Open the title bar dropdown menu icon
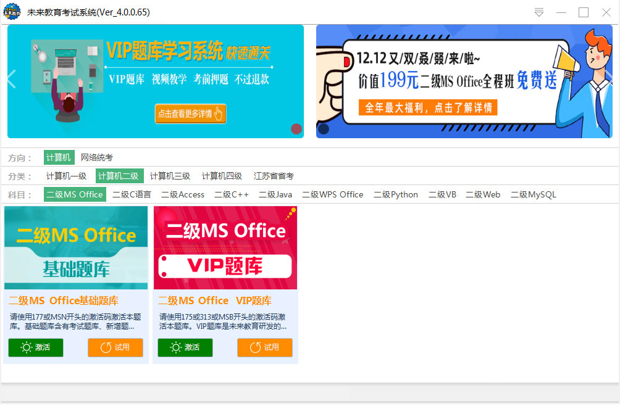Image resolution: width=620 pixels, height=406 pixels. tap(539, 12)
